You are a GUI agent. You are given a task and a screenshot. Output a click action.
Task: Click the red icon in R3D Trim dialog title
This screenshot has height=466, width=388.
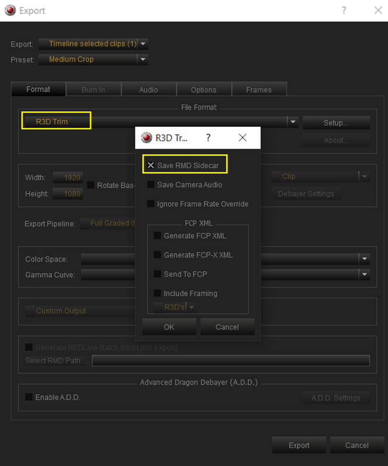(x=146, y=137)
